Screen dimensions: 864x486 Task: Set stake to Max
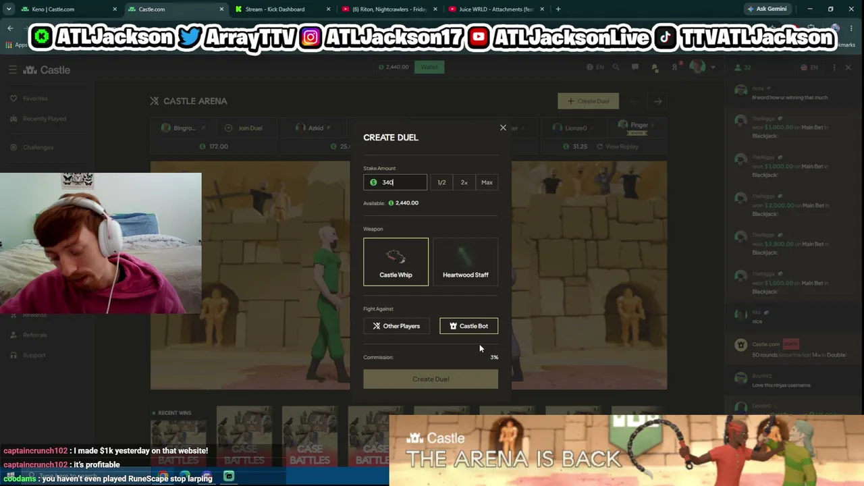coord(487,182)
